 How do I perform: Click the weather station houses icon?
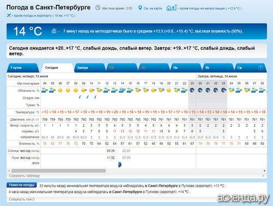pos(171,8)
